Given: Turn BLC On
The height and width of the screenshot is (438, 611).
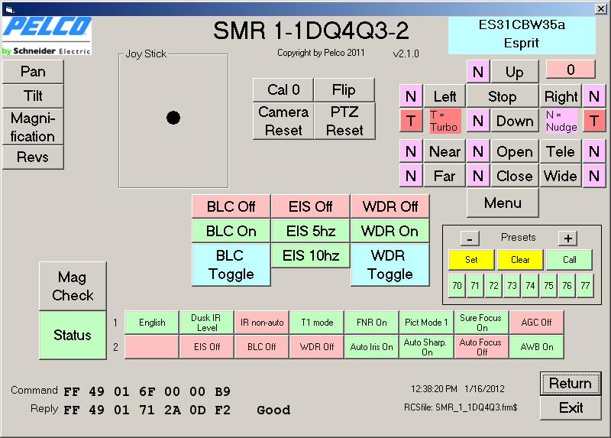Looking at the screenshot, I should pos(231,231).
